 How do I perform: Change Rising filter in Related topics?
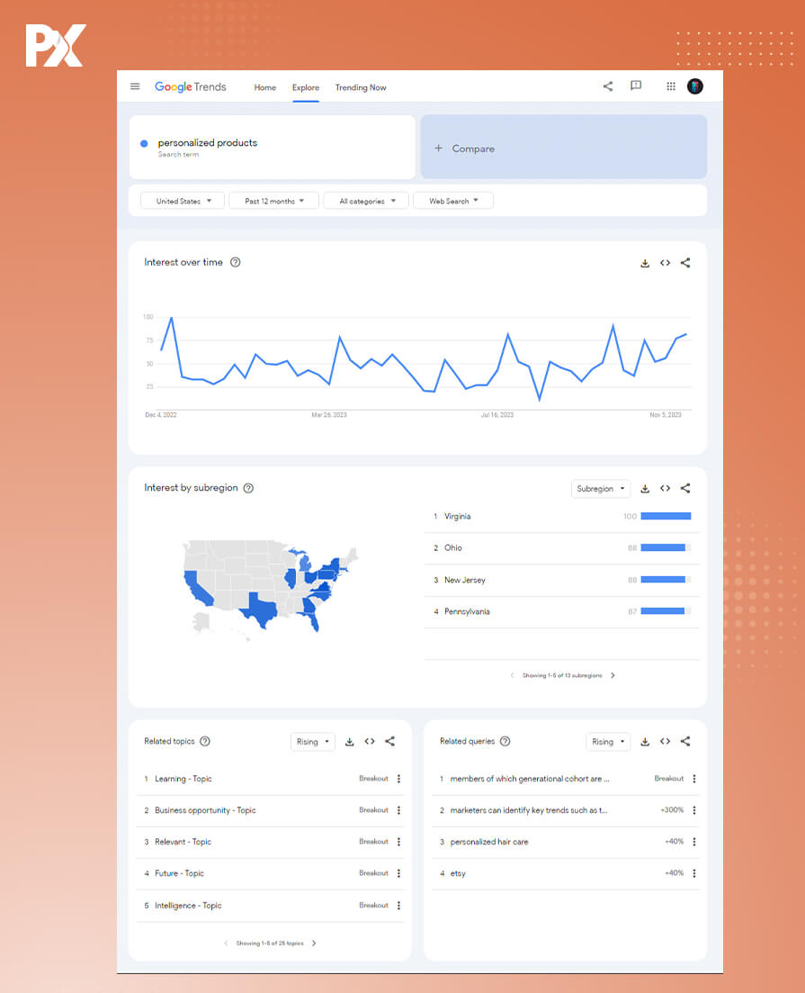[313, 742]
